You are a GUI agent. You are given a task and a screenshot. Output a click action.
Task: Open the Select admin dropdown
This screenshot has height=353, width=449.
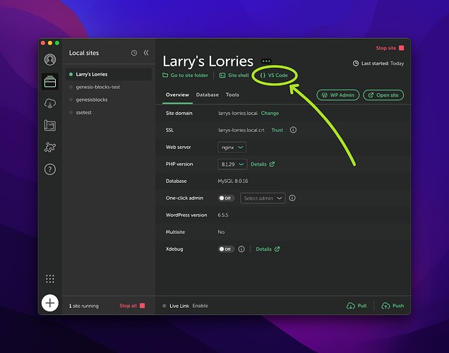(x=263, y=198)
